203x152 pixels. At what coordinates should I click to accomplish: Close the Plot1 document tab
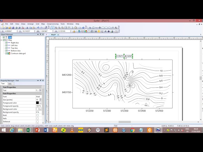pyautogui.click(x=58, y=35)
